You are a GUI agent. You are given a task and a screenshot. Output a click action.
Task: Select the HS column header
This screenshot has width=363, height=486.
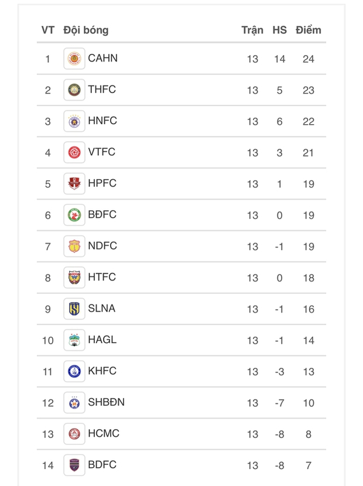tap(280, 30)
